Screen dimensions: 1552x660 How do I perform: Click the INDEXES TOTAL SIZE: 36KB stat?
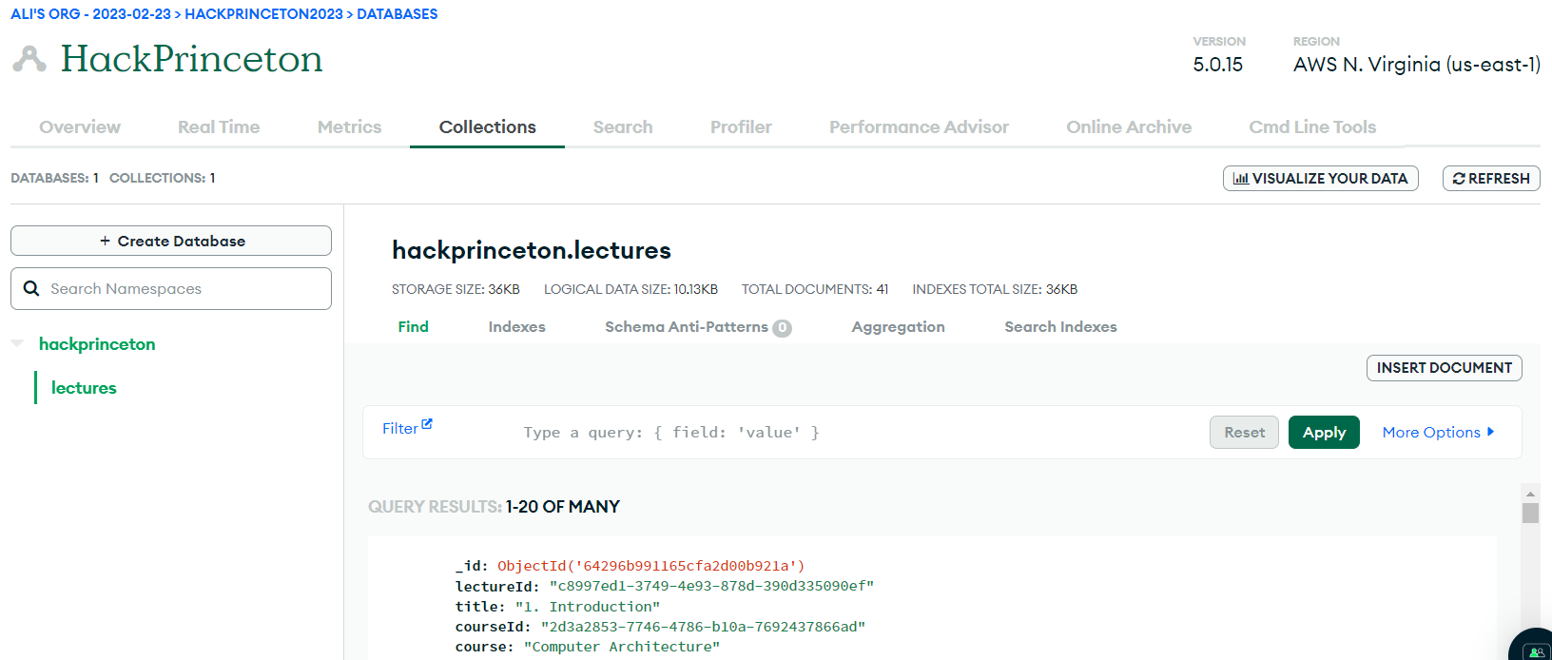[995, 289]
